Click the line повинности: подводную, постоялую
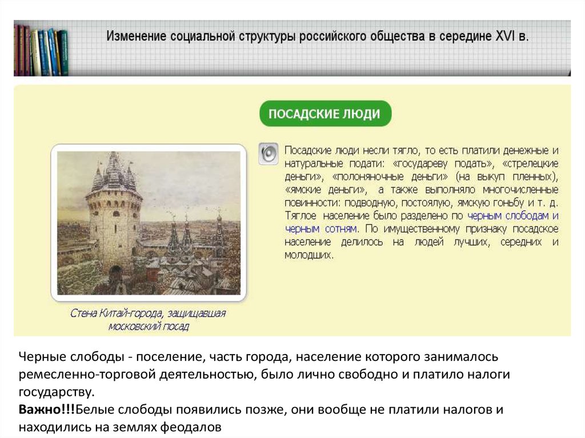 (x=421, y=203)
